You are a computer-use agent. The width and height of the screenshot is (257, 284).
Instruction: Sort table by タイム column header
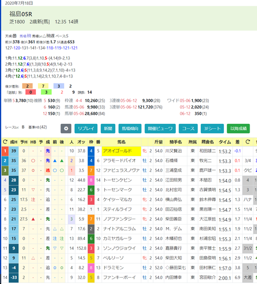pos(225,142)
